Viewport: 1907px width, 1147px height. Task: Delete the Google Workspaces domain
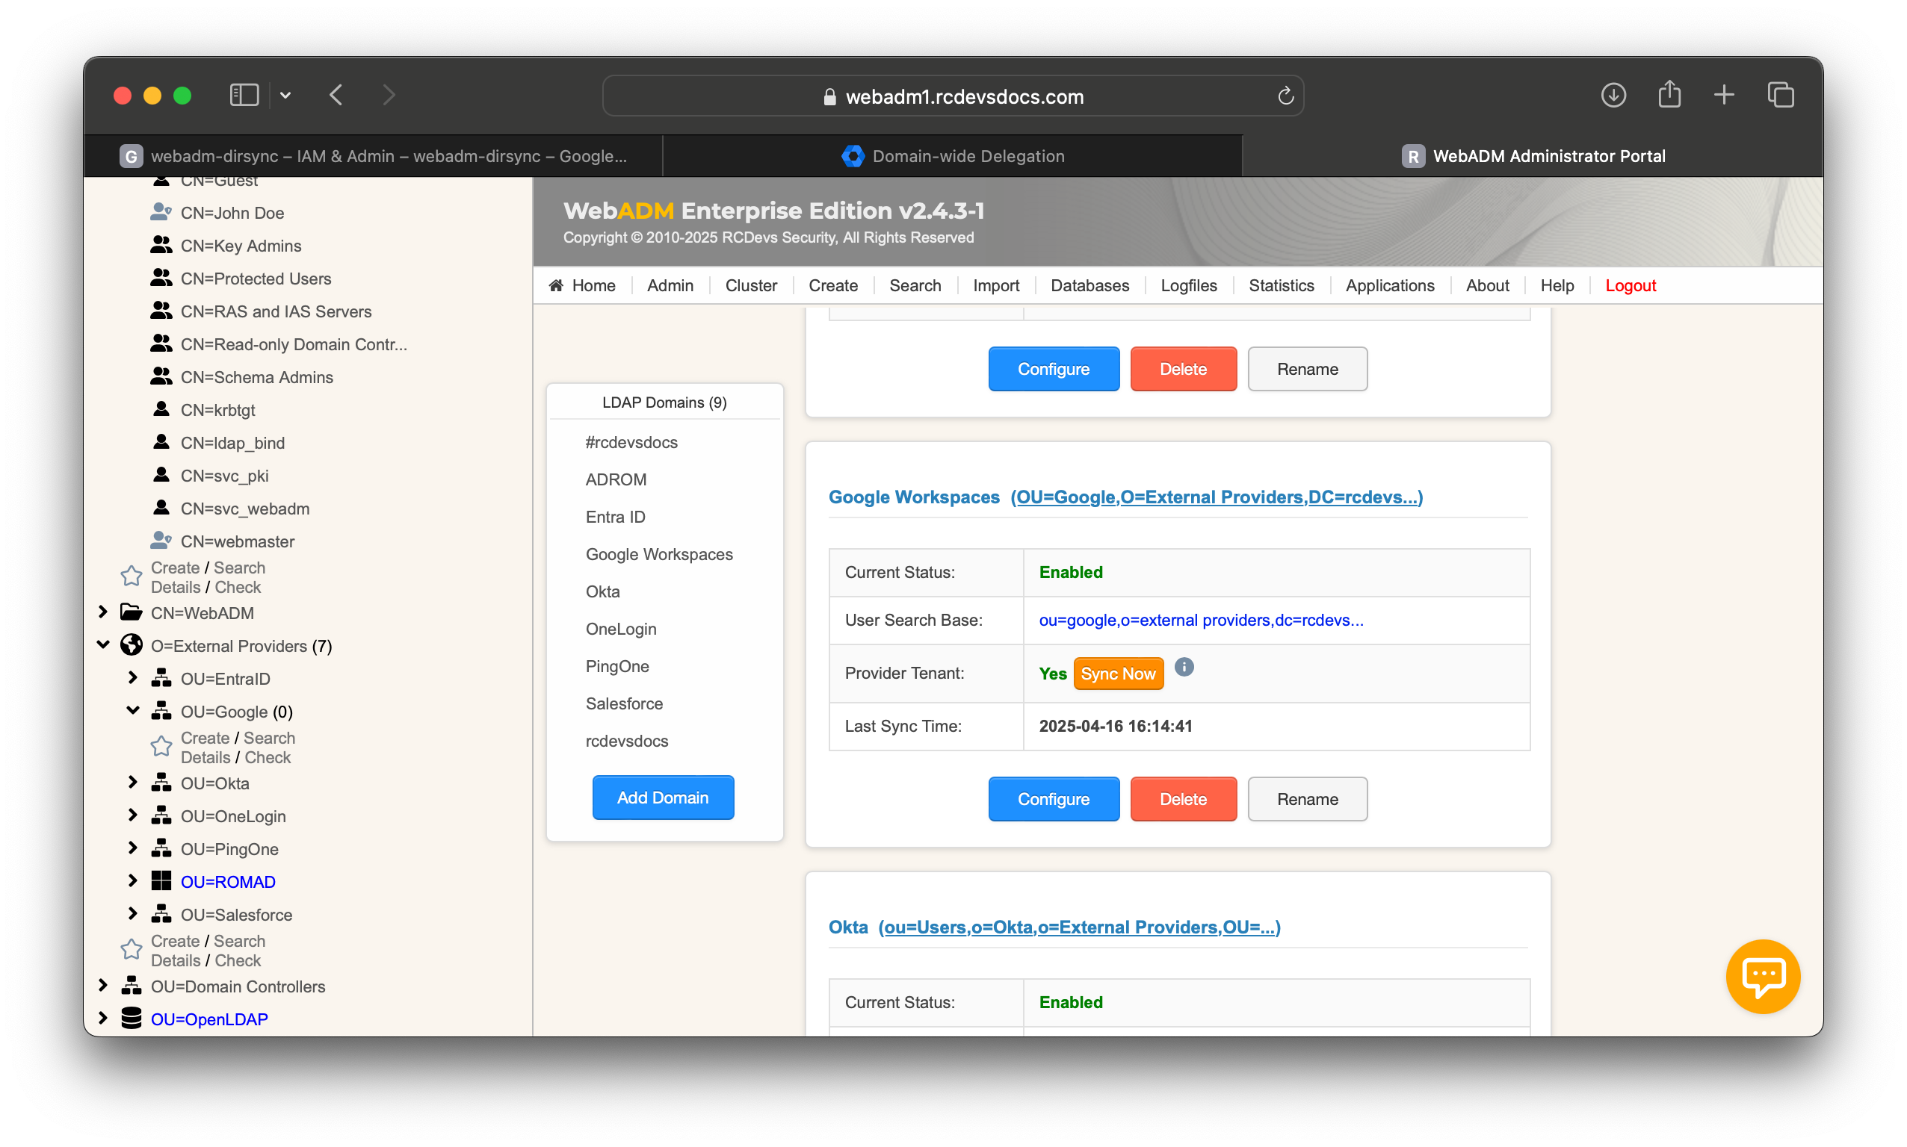point(1182,798)
